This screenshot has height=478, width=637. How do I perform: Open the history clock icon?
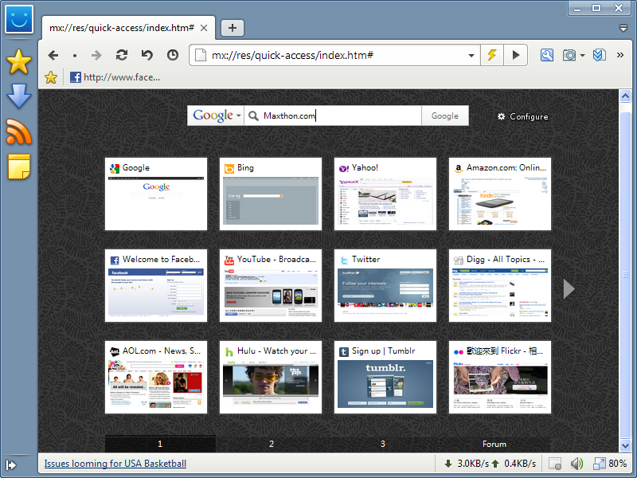pyautogui.click(x=173, y=55)
